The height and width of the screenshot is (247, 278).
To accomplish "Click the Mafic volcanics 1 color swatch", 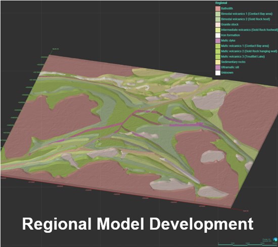I will pos(218,46).
